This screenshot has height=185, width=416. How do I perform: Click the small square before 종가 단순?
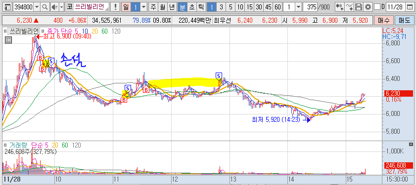click(x=43, y=32)
